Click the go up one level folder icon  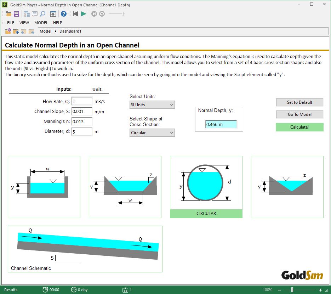pyautogui.click(x=16, y=31)
